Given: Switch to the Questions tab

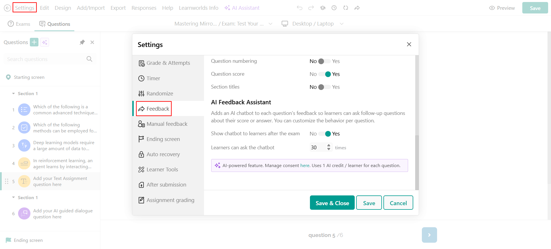Looking at the screenshot, I should (55, 24).
